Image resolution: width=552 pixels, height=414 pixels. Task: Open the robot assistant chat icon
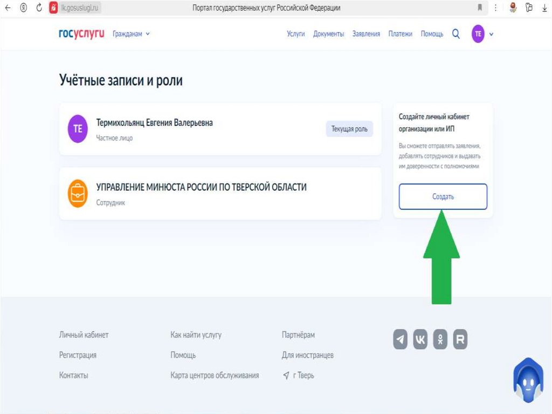point(528,380)
